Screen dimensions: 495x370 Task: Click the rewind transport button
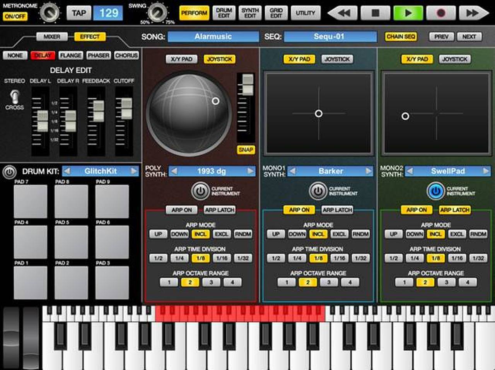pos(343,13)
